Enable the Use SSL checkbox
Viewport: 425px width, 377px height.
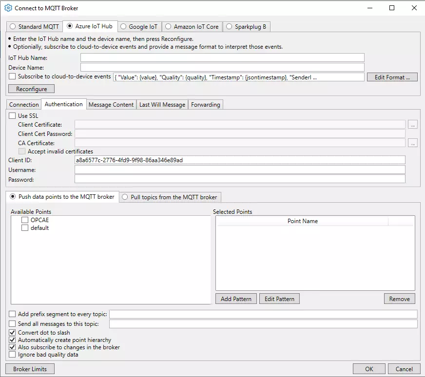coord(12,115)
